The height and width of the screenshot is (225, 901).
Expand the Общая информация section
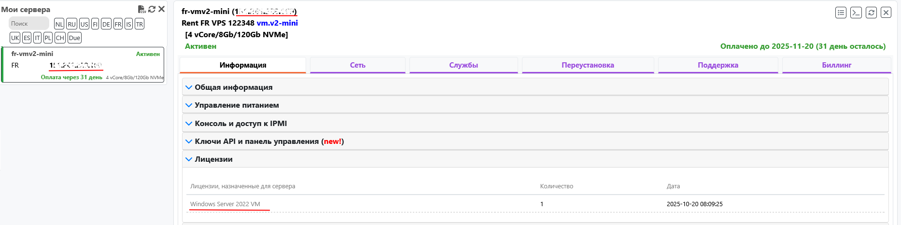pos(234,87)
